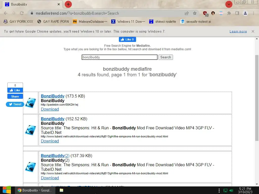
Task: Click Download under the pastebin result
Action: [50, 109]
